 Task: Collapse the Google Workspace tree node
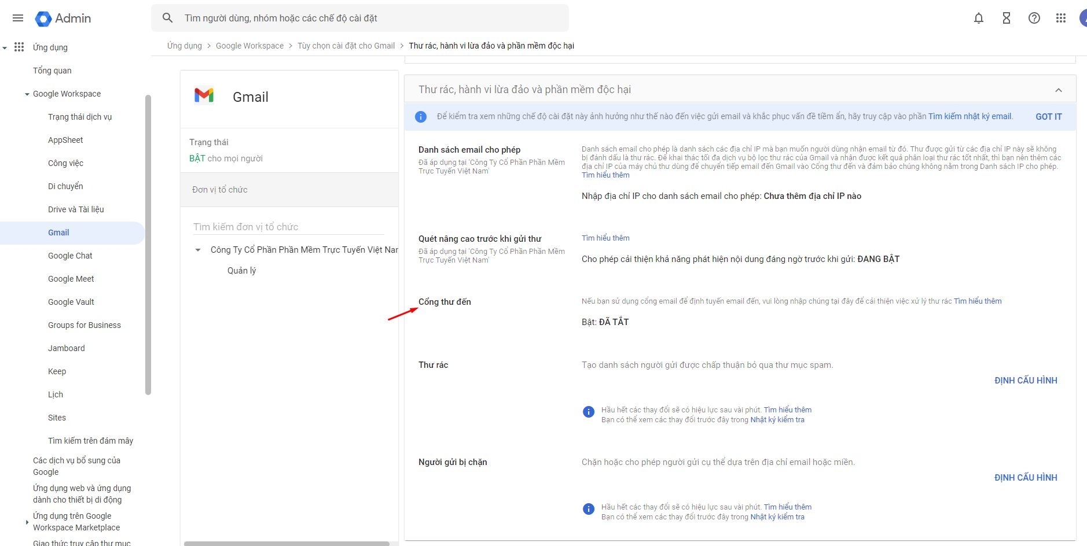point(27,94)
